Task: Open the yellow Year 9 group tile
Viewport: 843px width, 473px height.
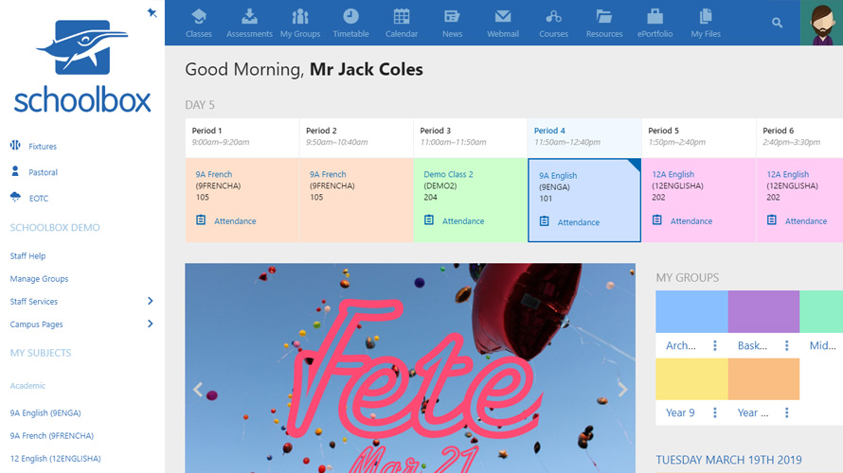Action: coord(691,378)
